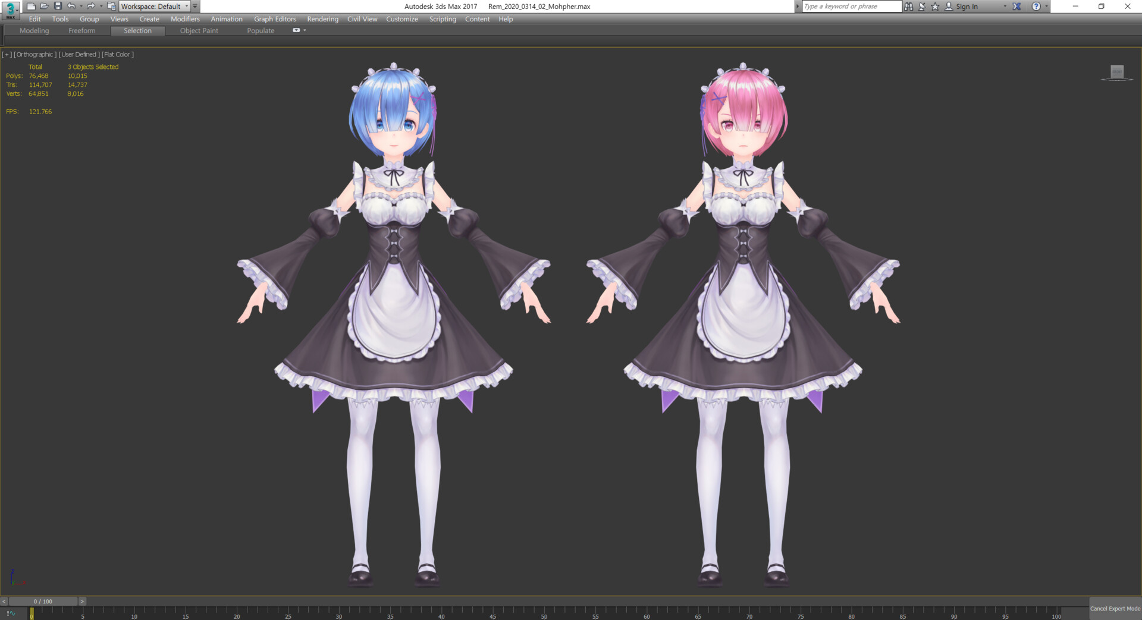1142x620 pixels.
Task: Switch to the Freeform ribbon tab
Action: (81, 31)
